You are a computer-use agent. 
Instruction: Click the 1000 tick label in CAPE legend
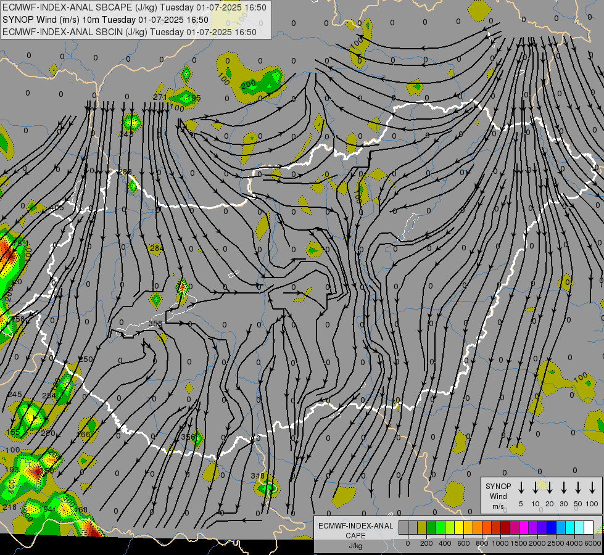point(500,543)
